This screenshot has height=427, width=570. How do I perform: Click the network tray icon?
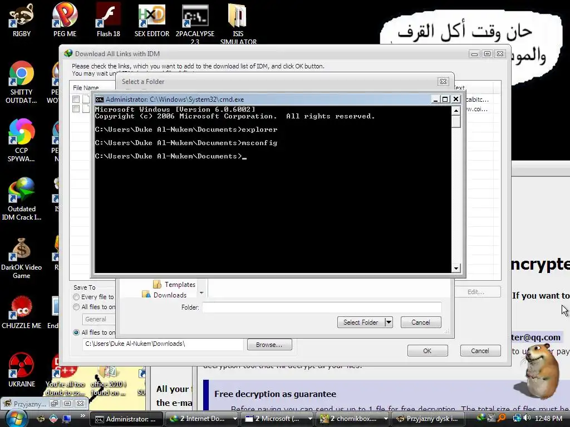[517, 418]
